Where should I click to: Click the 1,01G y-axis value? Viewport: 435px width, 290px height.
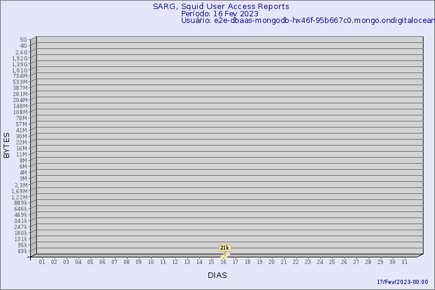pyautogui.click(x=19, y=70)
